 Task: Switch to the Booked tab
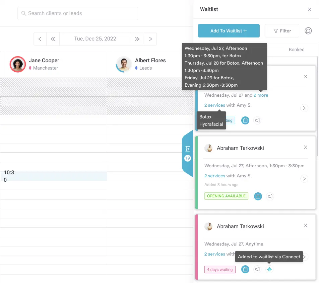(296, 49)
